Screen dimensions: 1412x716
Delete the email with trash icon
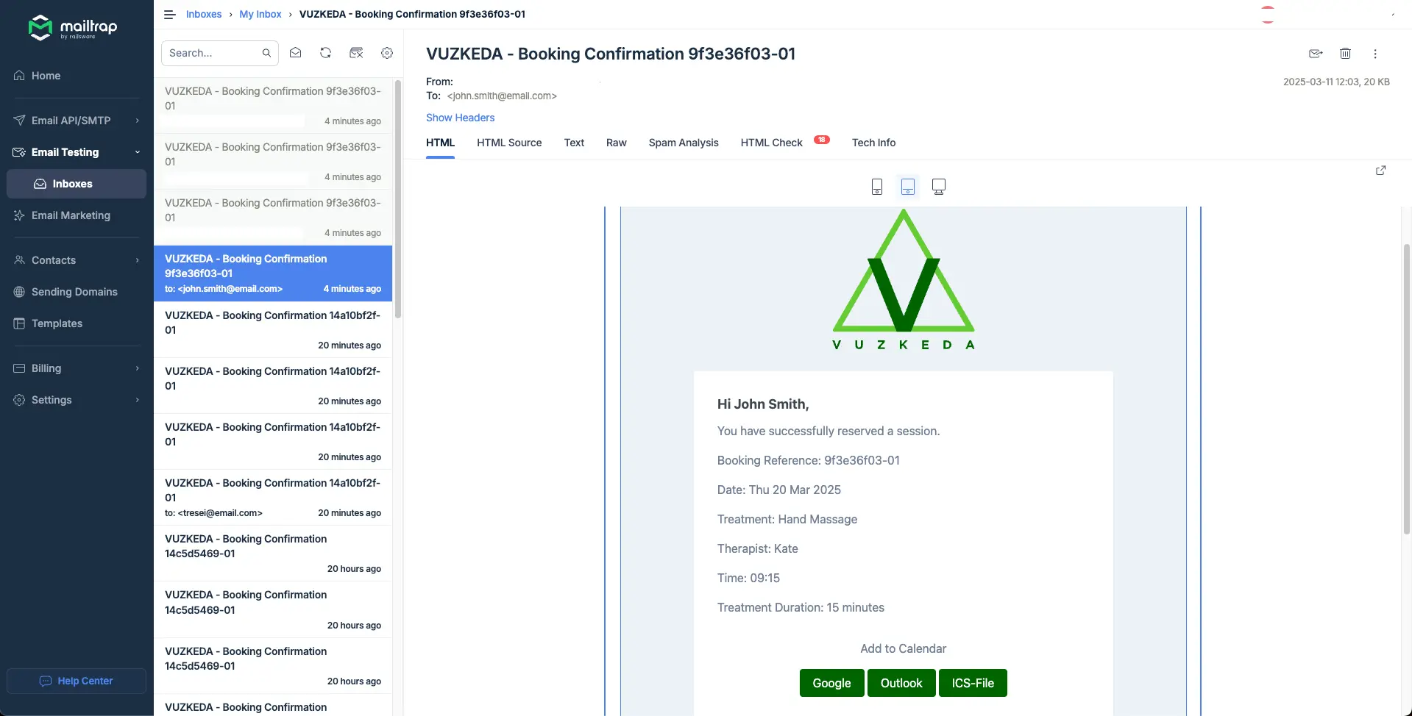click(x=1345, y=54)
